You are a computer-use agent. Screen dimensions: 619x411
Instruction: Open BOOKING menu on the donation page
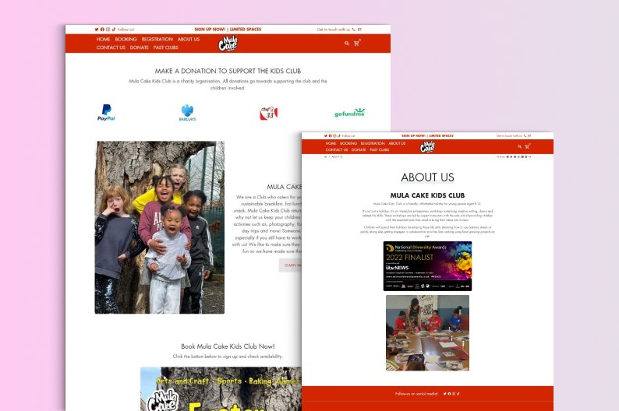[126, 39]
